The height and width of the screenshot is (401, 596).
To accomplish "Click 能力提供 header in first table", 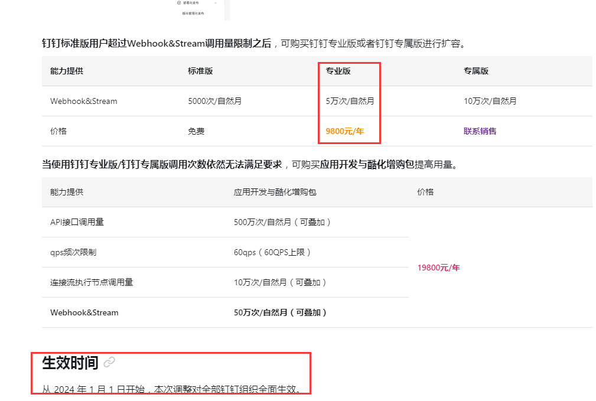I will [67, 71].
